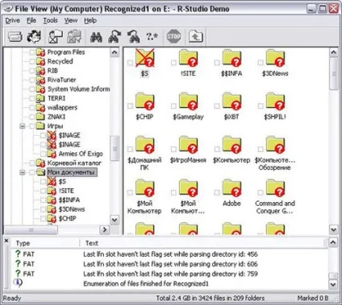Screen dimensions: 342x305
Task: Mark the !SITE folder checkbox in right pane
Action: click(173, 63)
